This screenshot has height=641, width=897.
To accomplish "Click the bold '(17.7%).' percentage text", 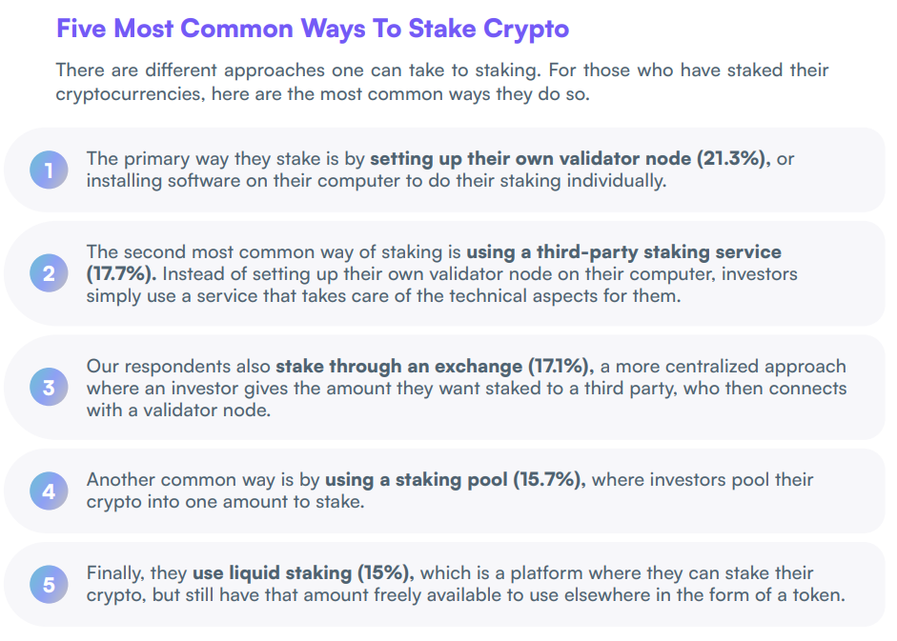I will [x=121, y=274].
